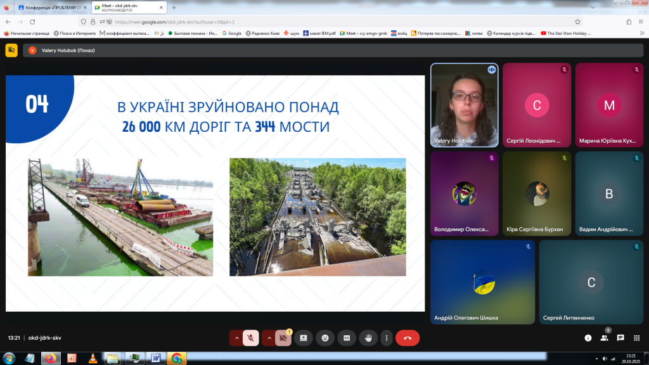Expand video settings arrow beside camera
The height and width of the screenshot is (365, 649).
[269, 338]
